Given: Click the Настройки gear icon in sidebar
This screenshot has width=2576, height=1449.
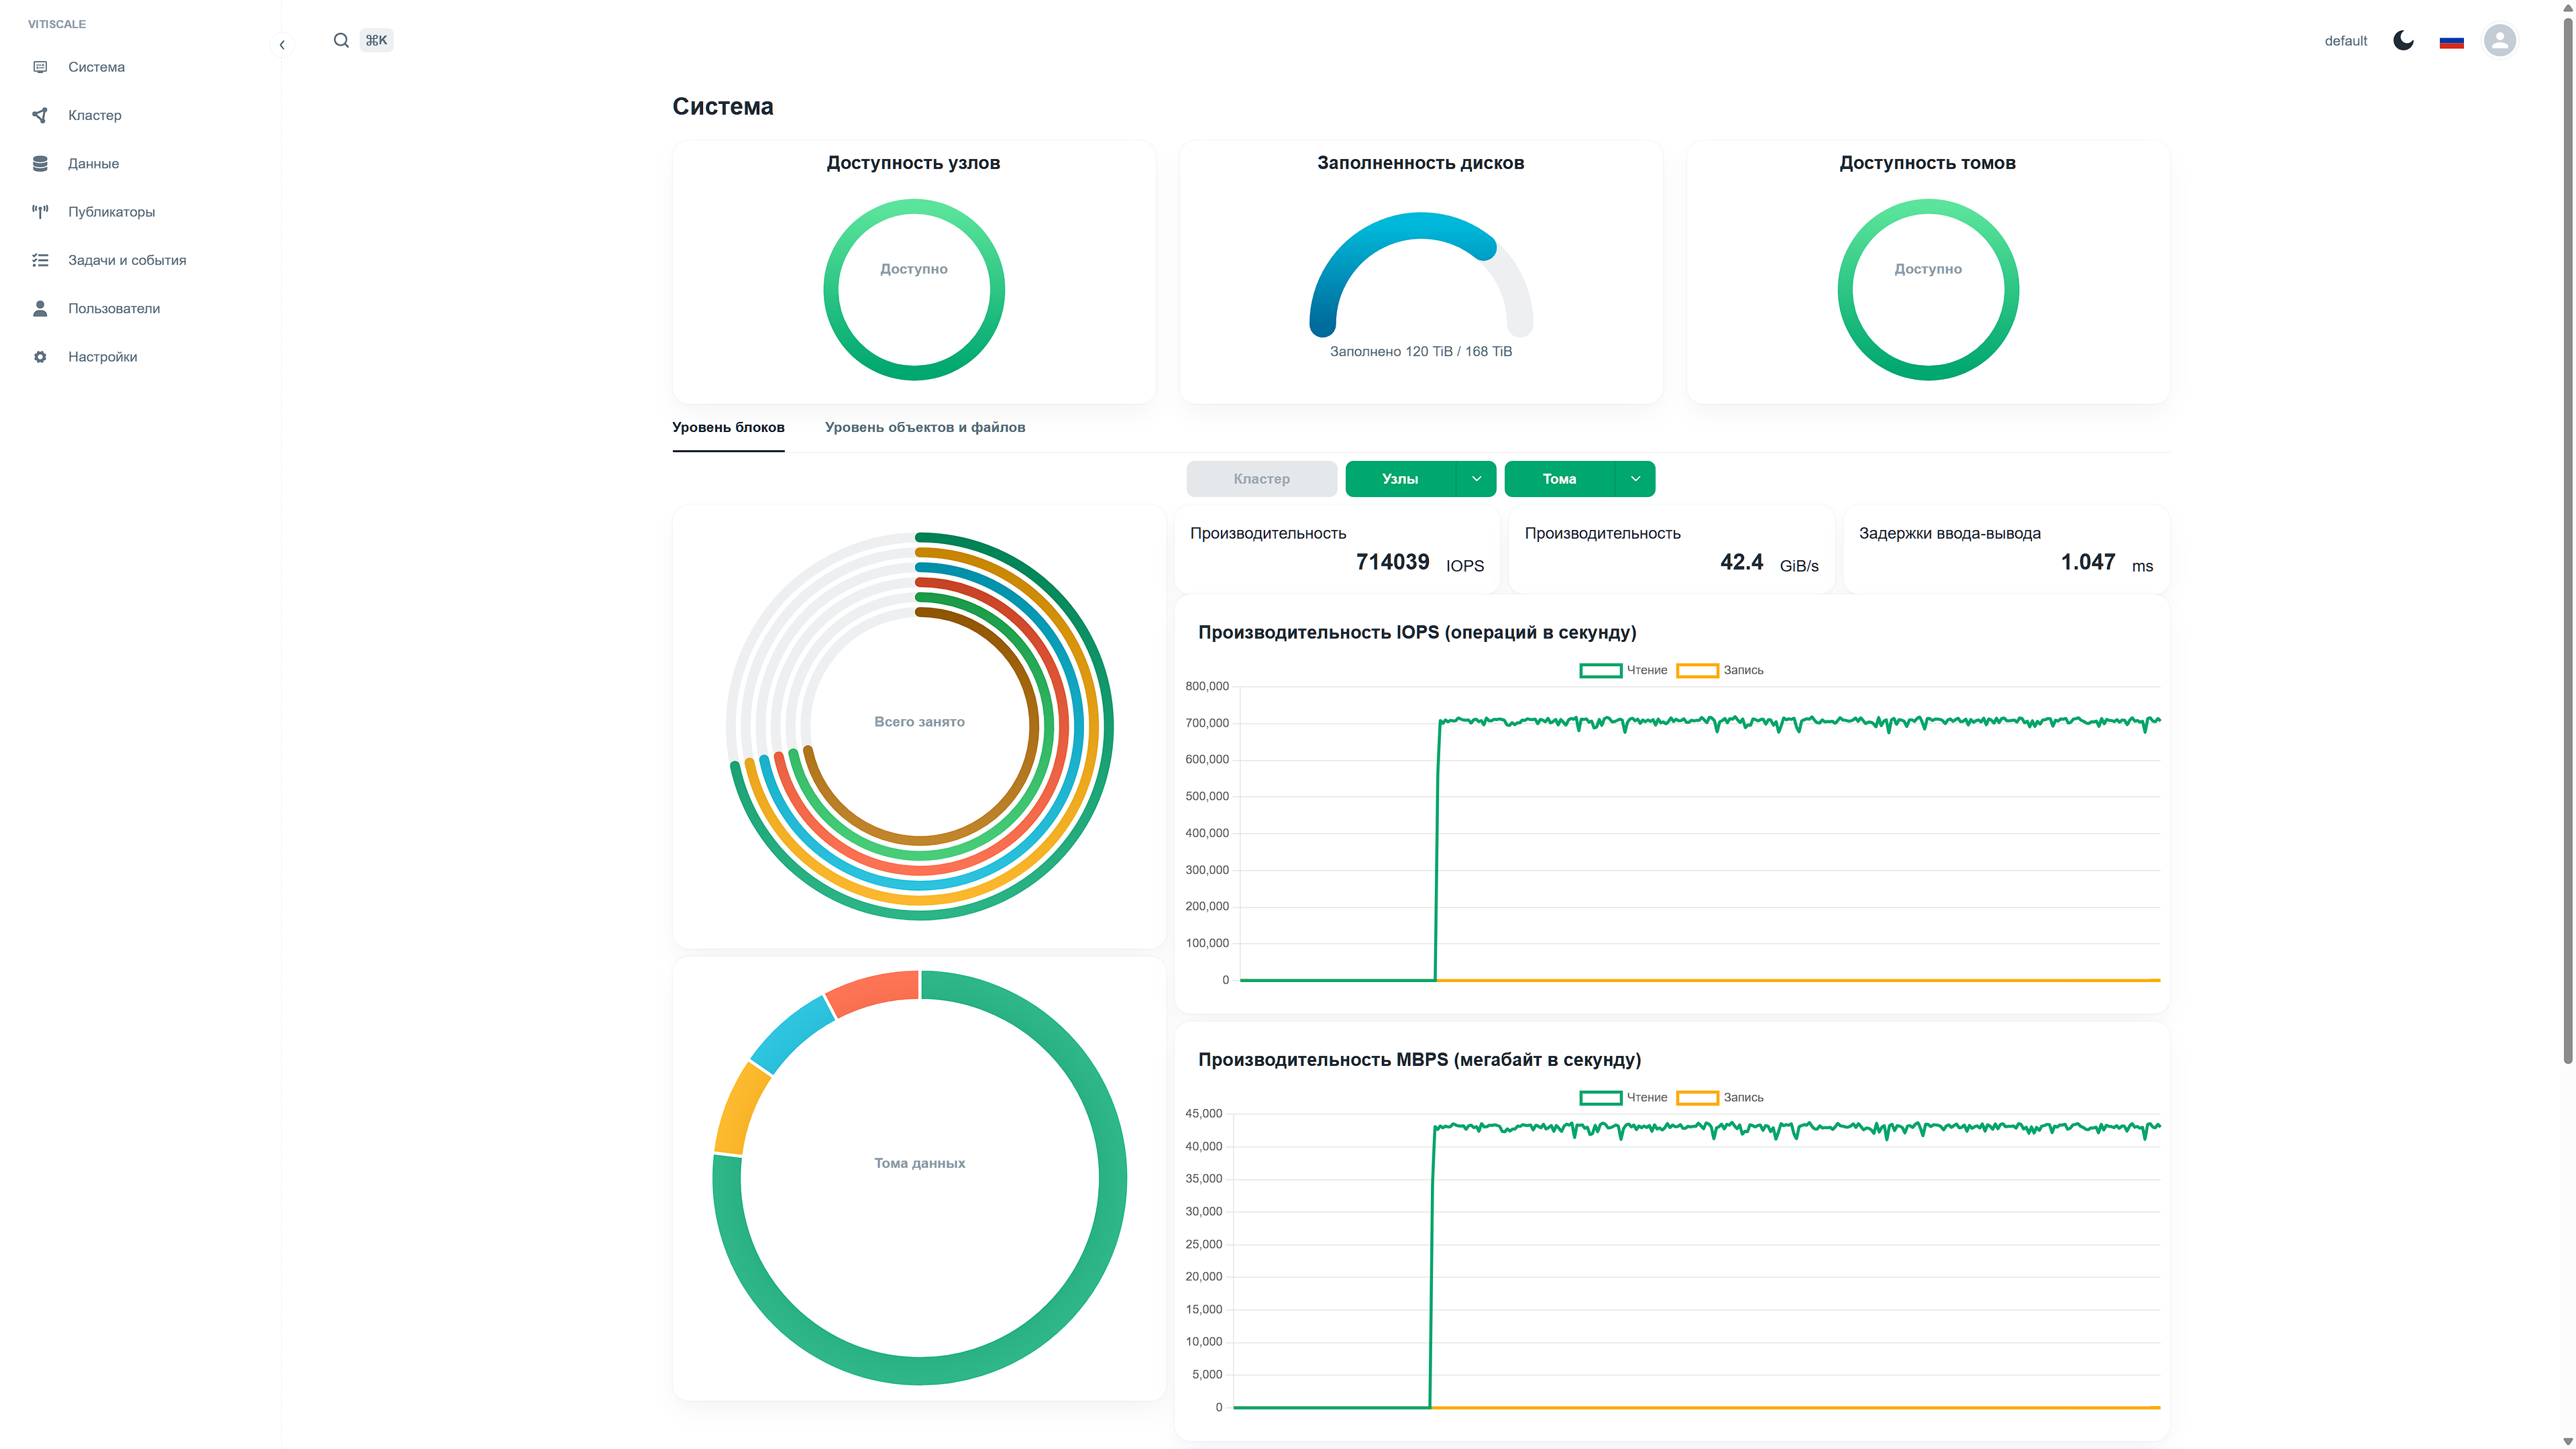Looking at the screenshot, I should tap(40, 357).
